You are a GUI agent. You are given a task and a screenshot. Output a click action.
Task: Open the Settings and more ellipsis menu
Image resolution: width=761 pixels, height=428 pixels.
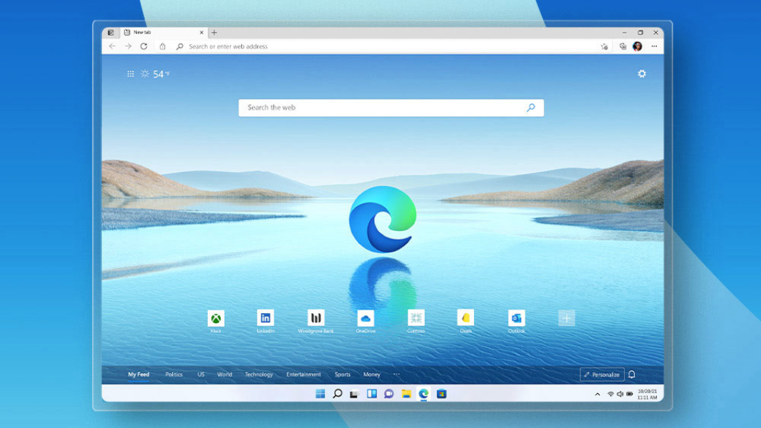click(x=654, y=46)
